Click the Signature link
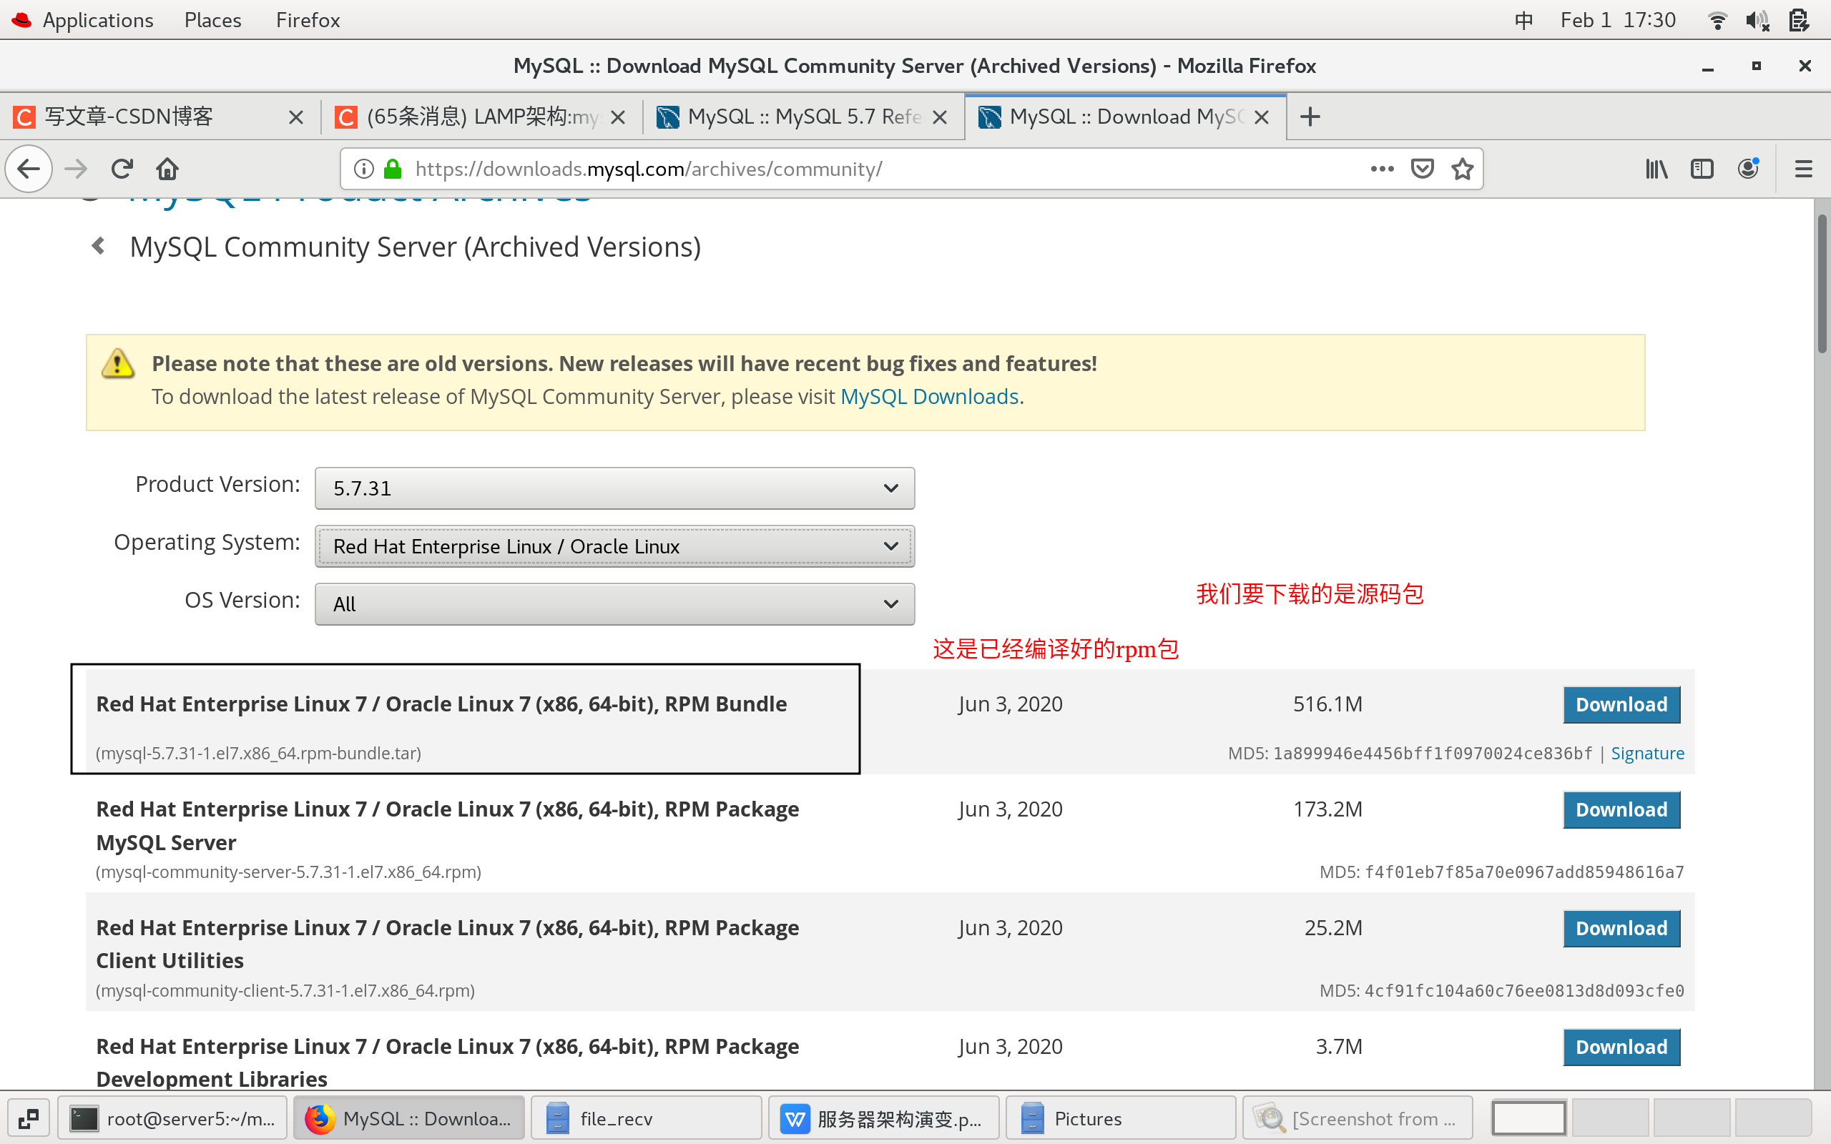1831x1144 pixels. coord(1647,754)
